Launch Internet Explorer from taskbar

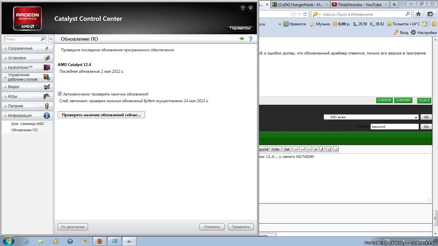point(26,241)
